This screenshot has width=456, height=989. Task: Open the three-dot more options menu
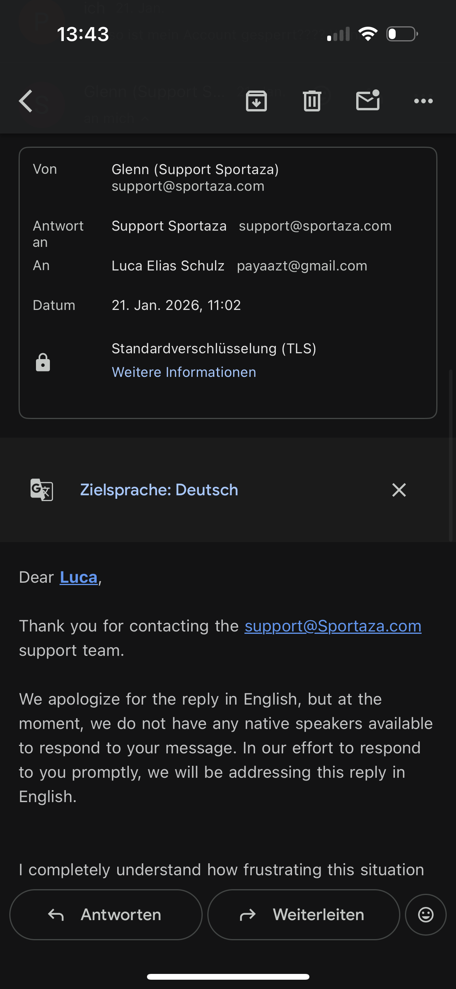[423, 101]
